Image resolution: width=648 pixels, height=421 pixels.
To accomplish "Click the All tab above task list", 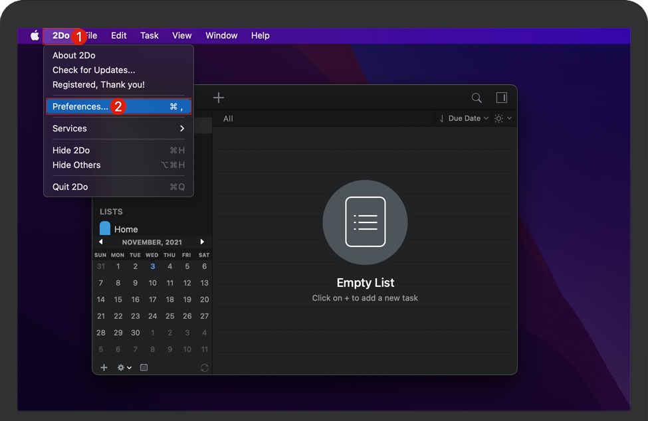I will click(228, 119).
